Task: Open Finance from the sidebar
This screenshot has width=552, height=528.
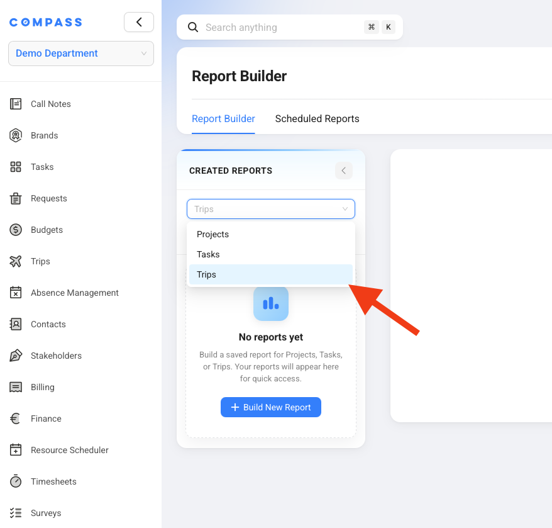Action: 46,418
